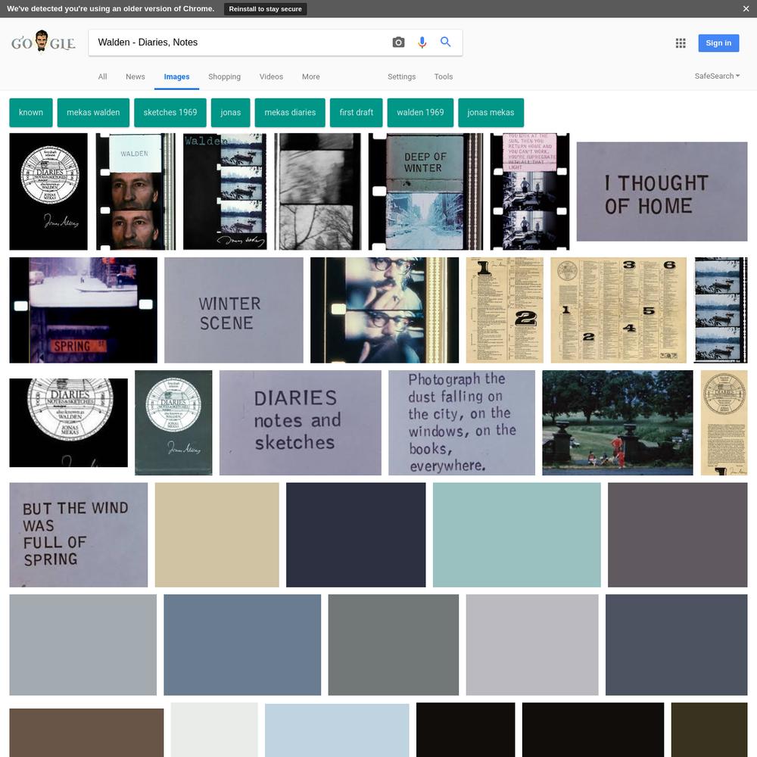Open the Google apps grid
757x757 pixels.
pos(681,43)
